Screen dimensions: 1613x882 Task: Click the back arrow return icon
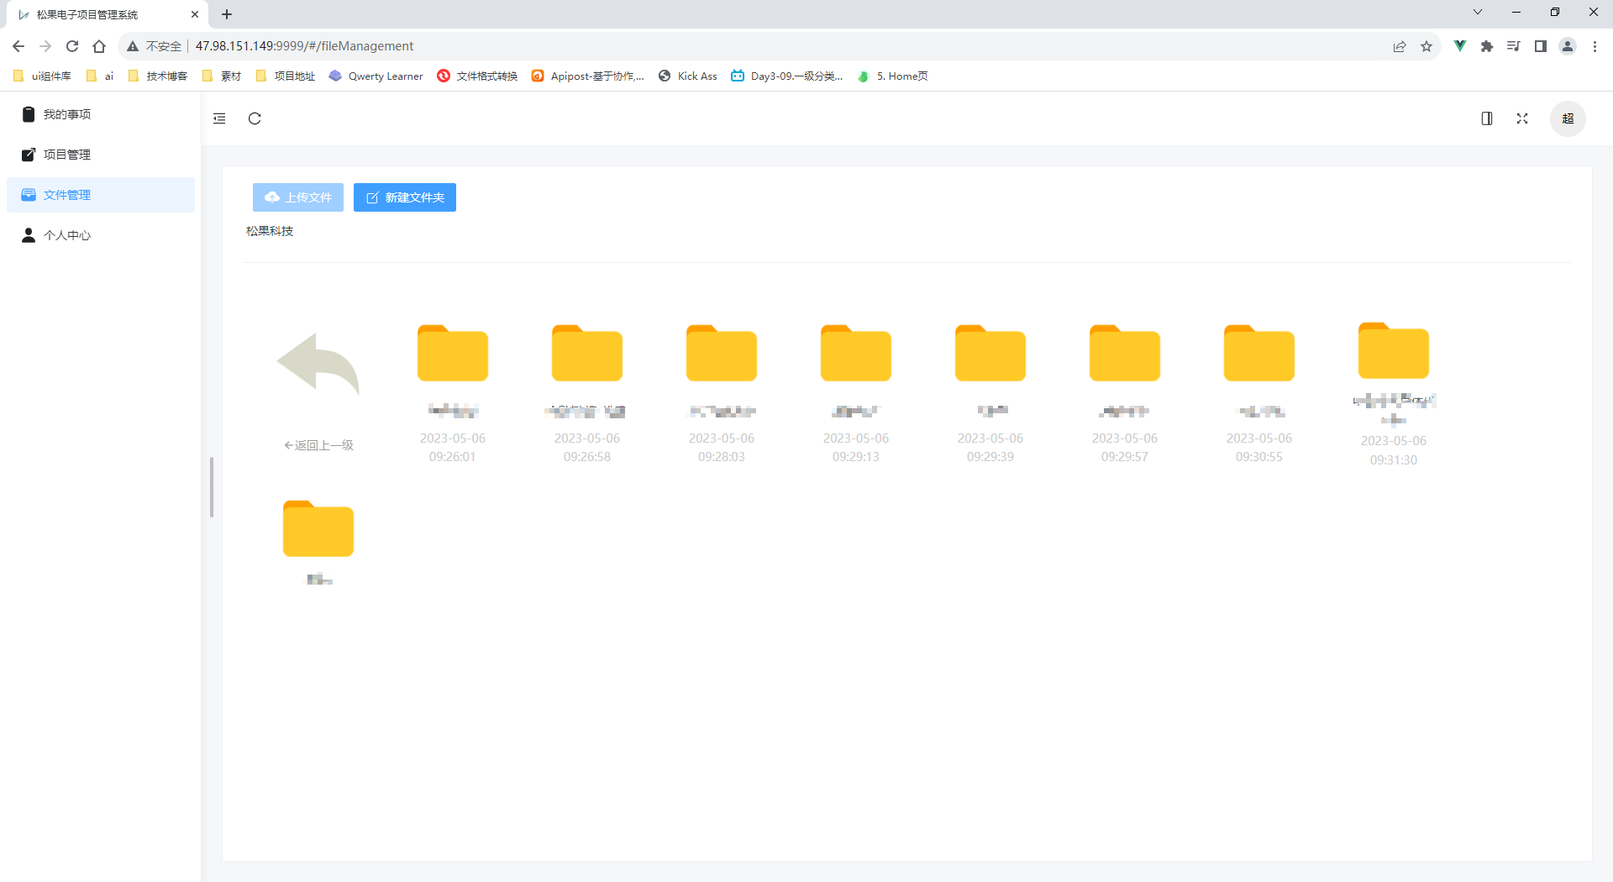(318, 363)
